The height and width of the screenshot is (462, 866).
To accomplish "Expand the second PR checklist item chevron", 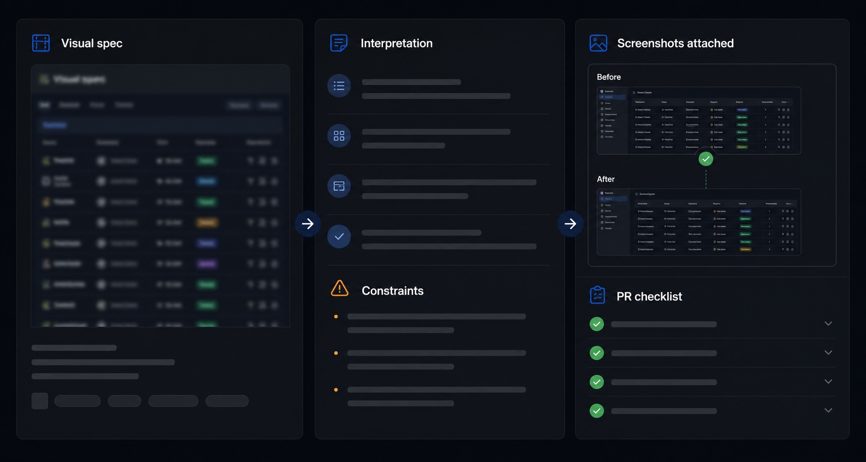I will pos(828,353).
